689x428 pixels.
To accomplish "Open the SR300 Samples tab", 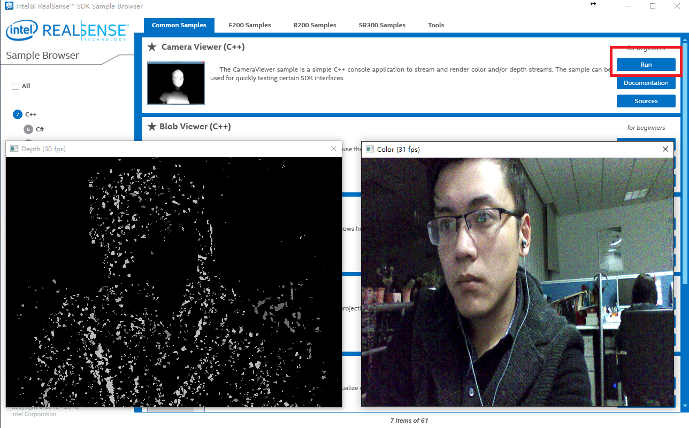I will (382, 25).
